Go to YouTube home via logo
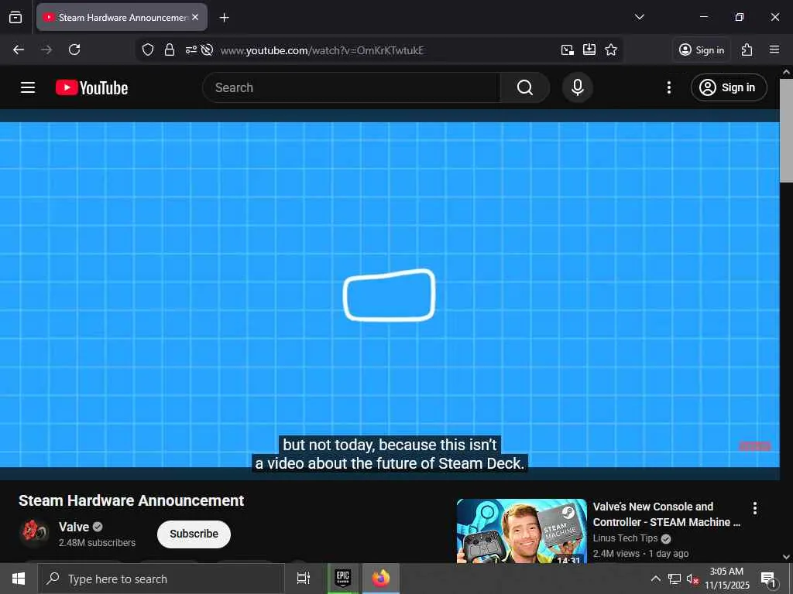Image resolution: width=793 pixels, height=594 pixels. point(91,87)
